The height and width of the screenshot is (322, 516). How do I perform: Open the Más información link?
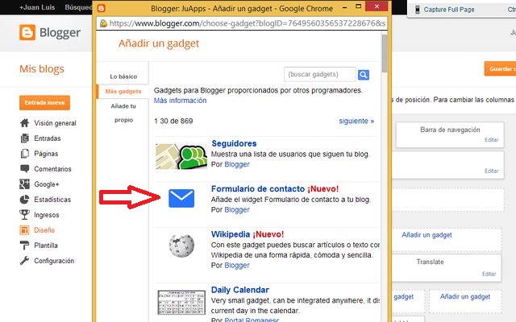coord(181,101)
